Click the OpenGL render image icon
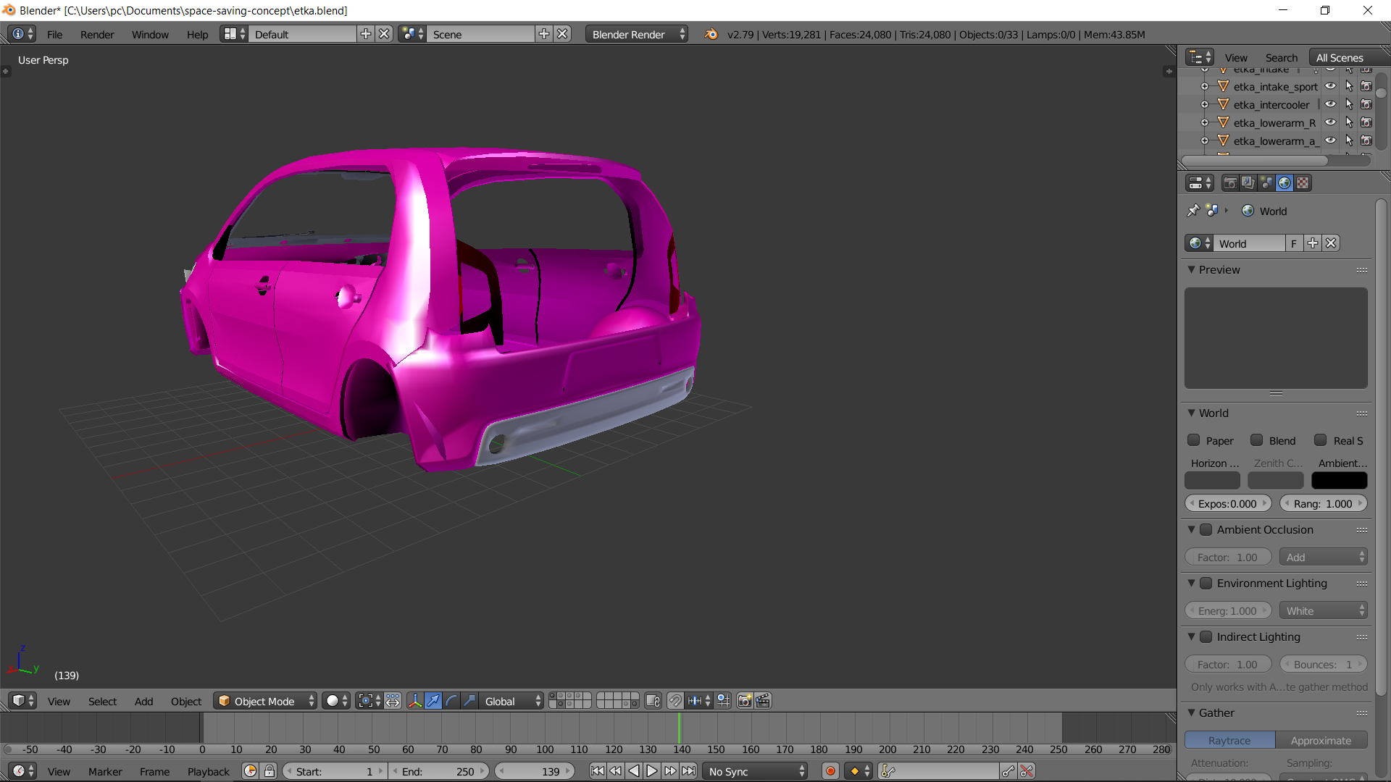Screen dimensions: 1391x782 (744, 701)
